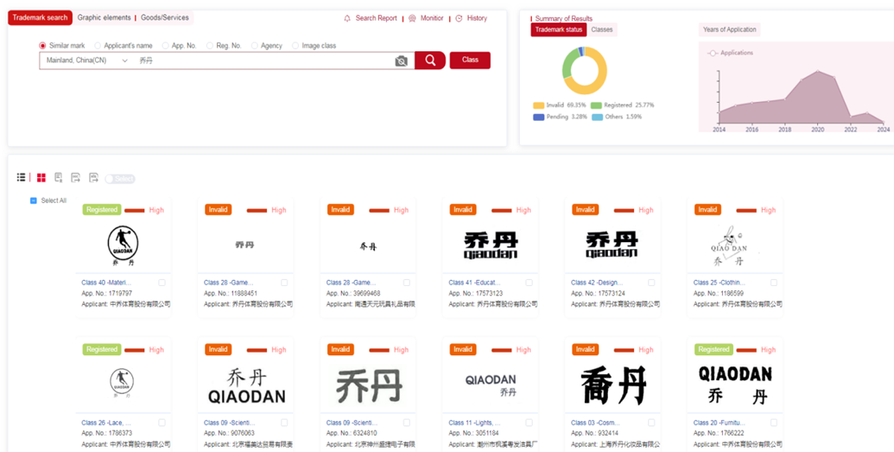The image size is (894, 452).
Task: Click App. No.: 17573124 text
Action: 598,293
